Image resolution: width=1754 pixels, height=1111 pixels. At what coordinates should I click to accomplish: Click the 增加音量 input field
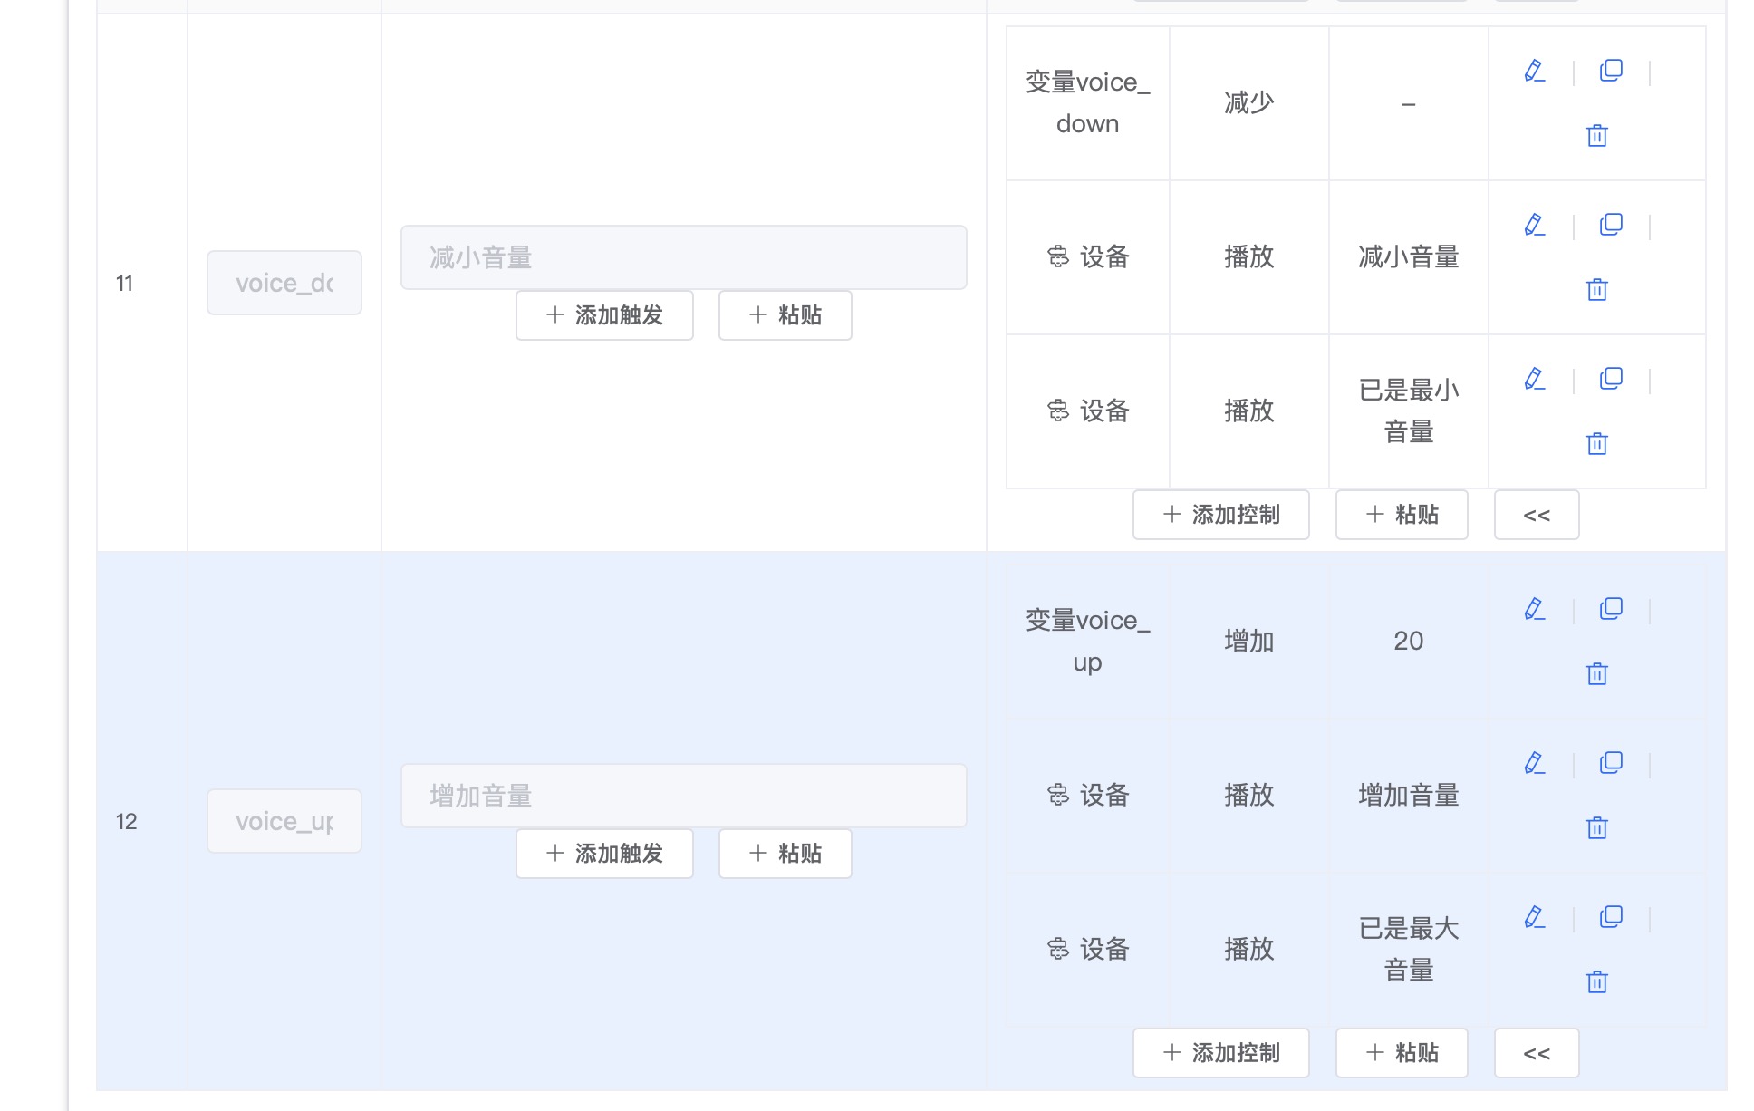coord(683,795)
